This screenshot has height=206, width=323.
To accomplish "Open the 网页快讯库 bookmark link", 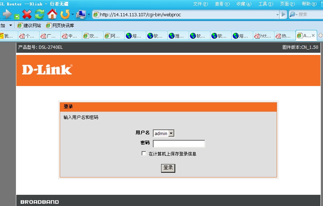I will click(x=60, y=26).
